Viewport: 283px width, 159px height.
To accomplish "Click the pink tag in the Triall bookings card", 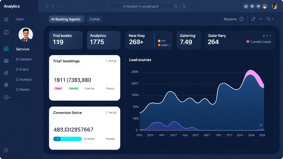I will point(58,88).
